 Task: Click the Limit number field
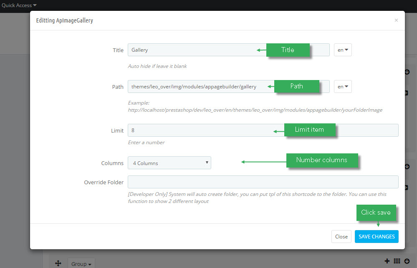click(x=263, y=130)
